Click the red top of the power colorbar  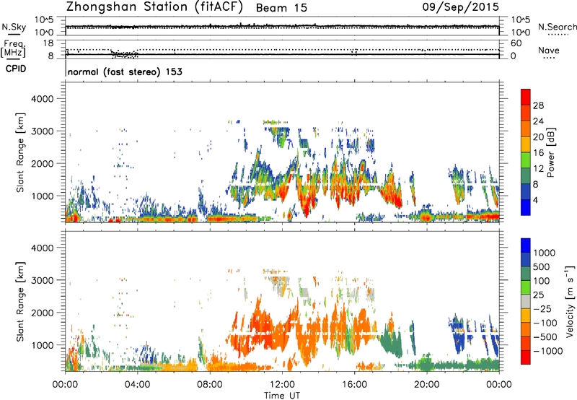(526, 97)
